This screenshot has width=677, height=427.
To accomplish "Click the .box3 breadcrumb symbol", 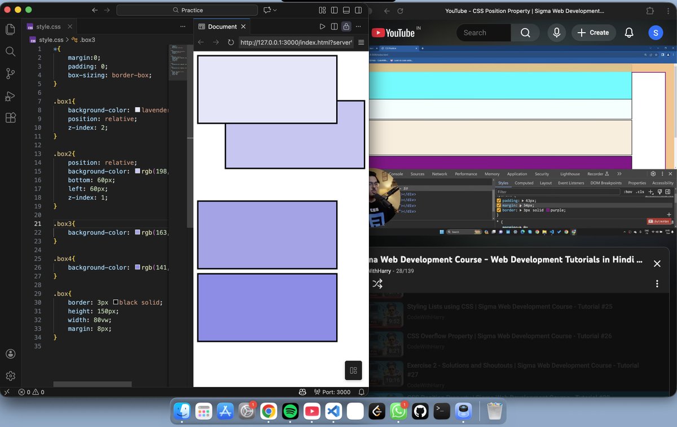I will pos(83,39).
